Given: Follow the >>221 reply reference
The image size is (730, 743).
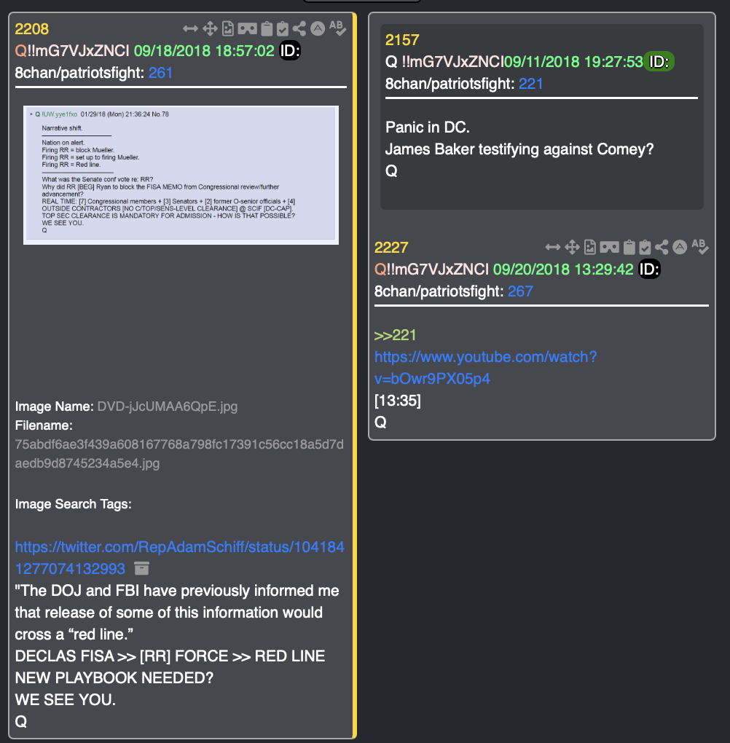Looking at the screenshot, I should pos(395,336).
